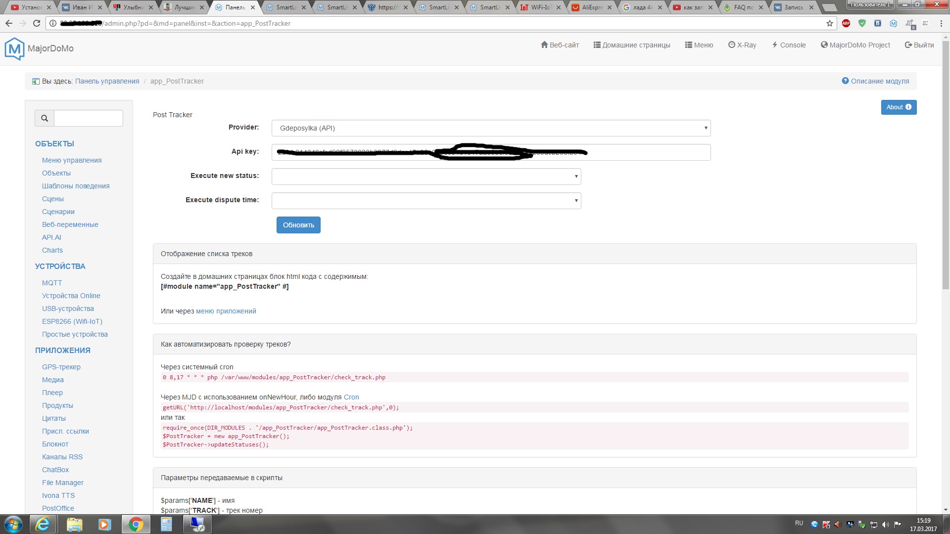Expand Execute new status dropdown

click(426, 177)
